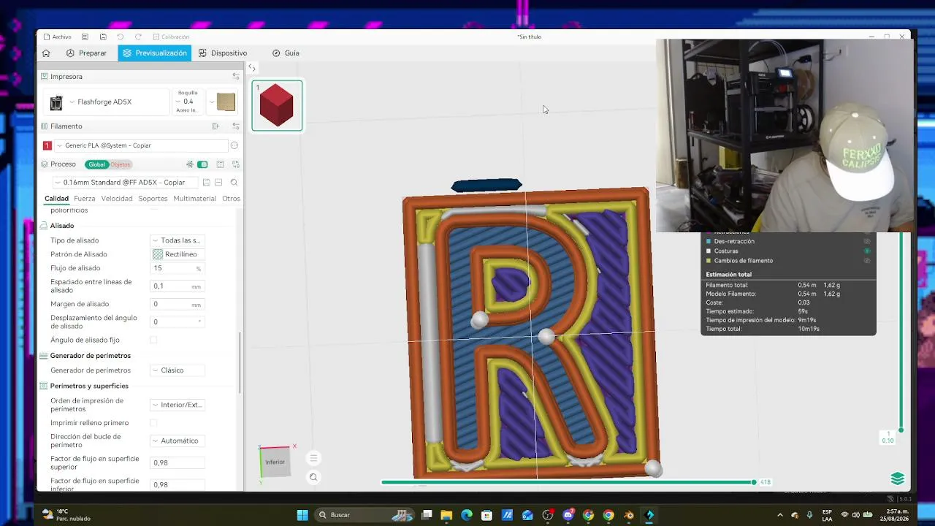Open the Dispositivo tab
The height and width of the screenshot is (526, 935).
(x=223, y=53)
